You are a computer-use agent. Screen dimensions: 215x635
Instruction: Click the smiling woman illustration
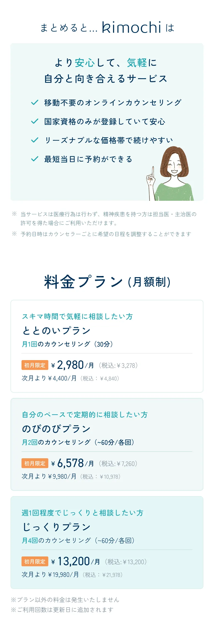[x=171, y=174]
